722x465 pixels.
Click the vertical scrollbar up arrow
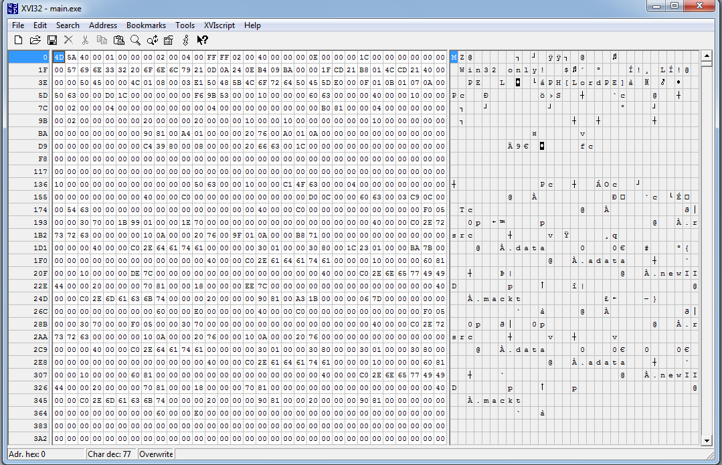click(x=707, y=56)
